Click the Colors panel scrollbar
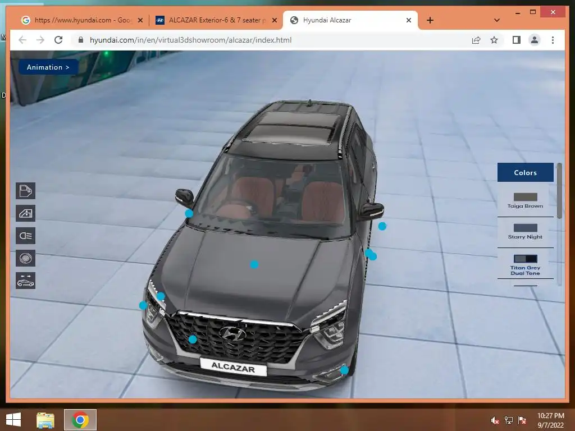575x431 pixels. [x=559, y=191]
